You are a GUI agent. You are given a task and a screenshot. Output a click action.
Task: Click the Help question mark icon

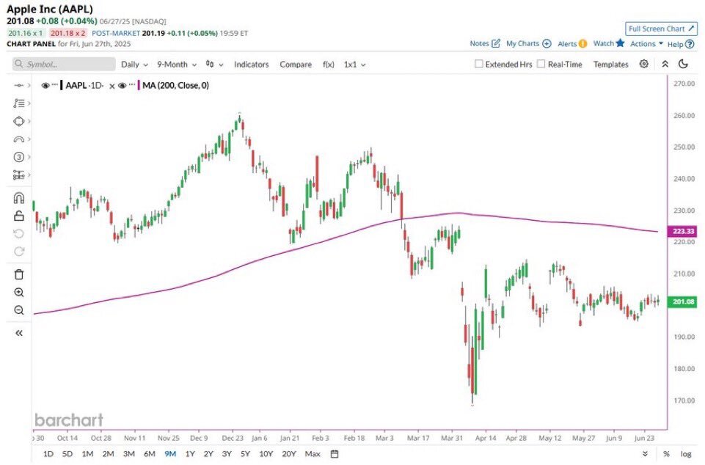tap(690, 44)
